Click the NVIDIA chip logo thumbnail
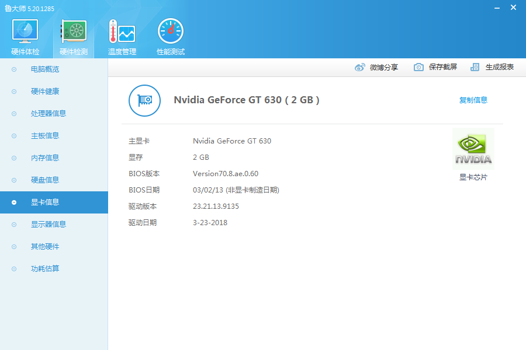 pos(473,149)
